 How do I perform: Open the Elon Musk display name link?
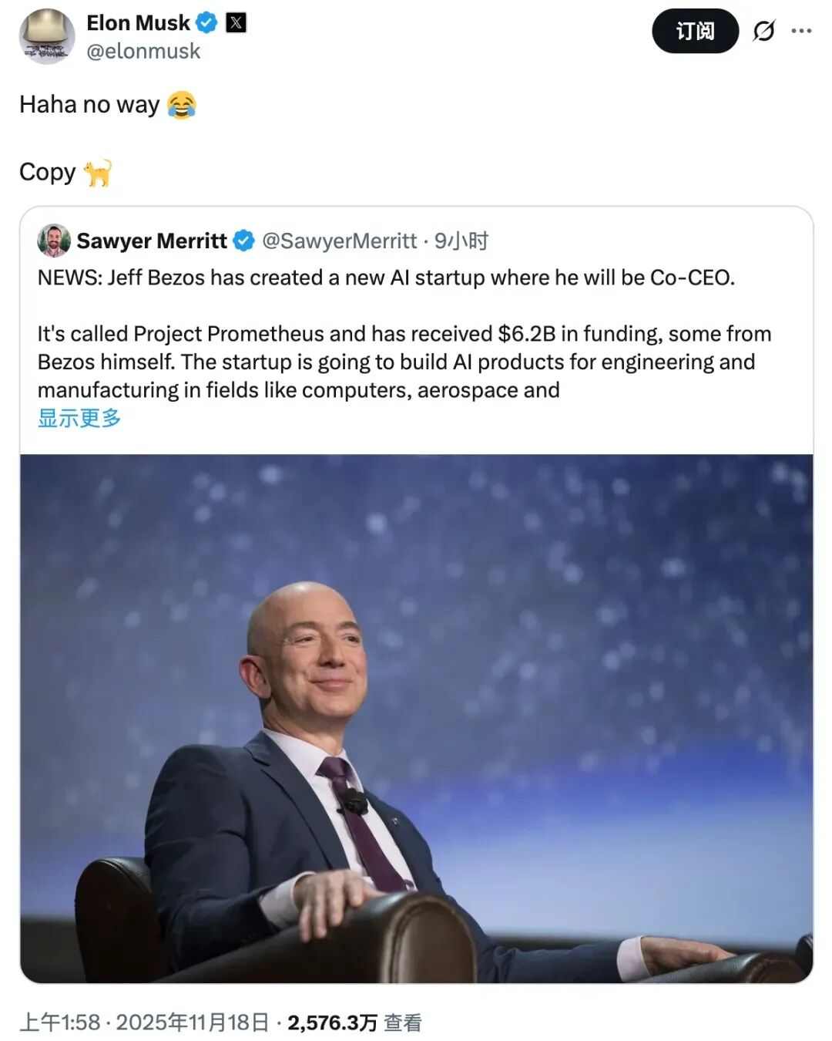(x=138, y=23)
